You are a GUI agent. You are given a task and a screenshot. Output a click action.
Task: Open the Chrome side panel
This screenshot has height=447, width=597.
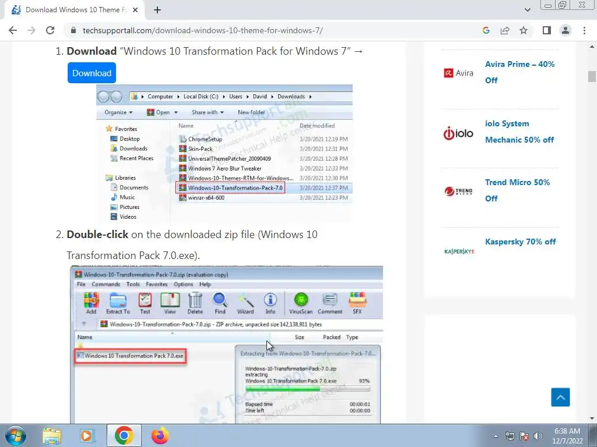[547, 30]
